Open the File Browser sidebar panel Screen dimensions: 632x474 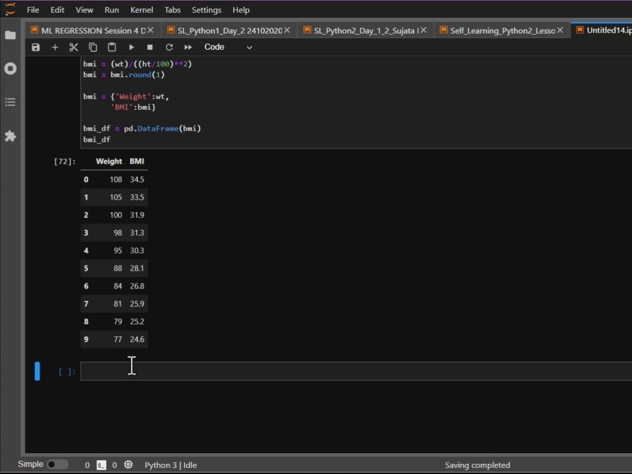(11, 35)
